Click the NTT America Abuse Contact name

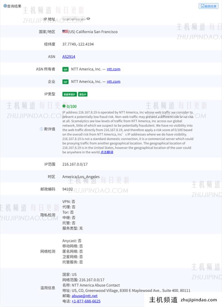click(x=96, y=285)
